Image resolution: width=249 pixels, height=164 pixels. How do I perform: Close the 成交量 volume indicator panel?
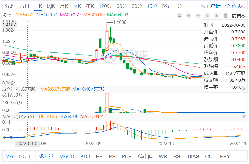click(244, 89)
